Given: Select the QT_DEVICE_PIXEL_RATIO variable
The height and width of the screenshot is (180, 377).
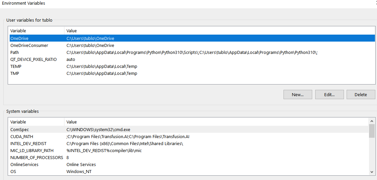Looking at the screenshot, I should pyautogui.click(x=192, y=59).
